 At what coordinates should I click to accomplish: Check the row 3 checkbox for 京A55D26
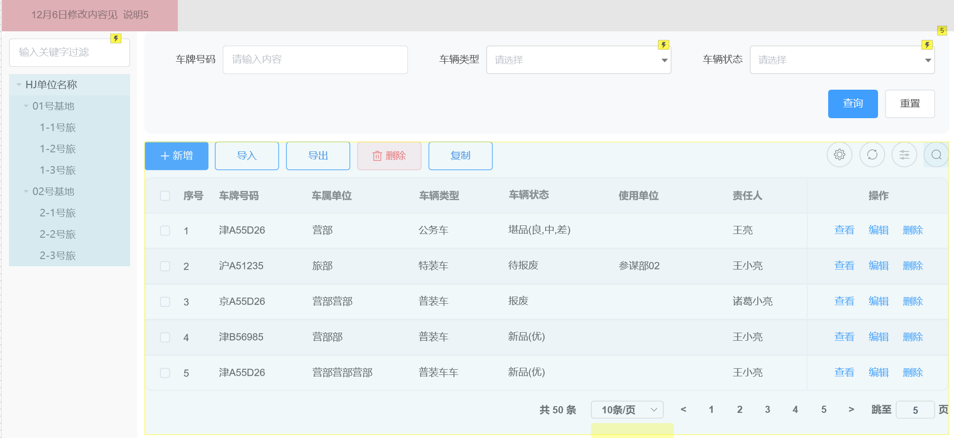165,302
